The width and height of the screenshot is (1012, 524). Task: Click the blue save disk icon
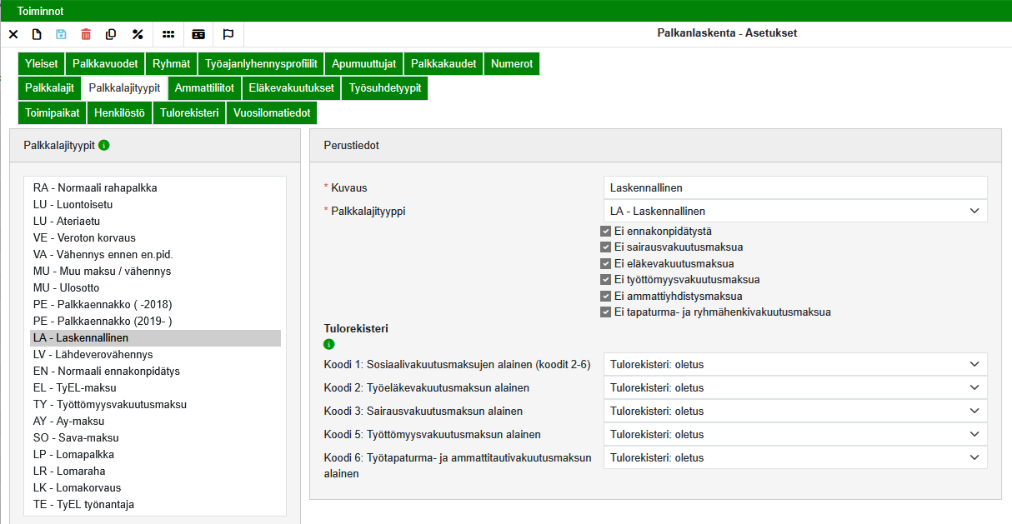point(61,34)
